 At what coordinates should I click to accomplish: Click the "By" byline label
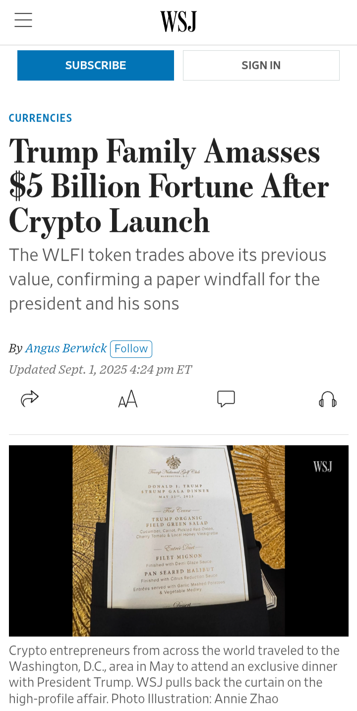click(15, 349)
